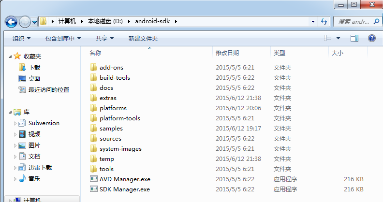Select the sources folder icon
Image resolution: width=383 pixels, height=202 pixels.
pyautogui.click(x=93, y=138)
